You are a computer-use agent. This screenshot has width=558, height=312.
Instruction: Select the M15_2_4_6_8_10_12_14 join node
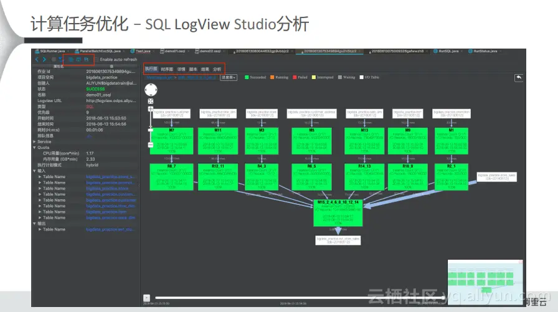(x=338, y=213)
